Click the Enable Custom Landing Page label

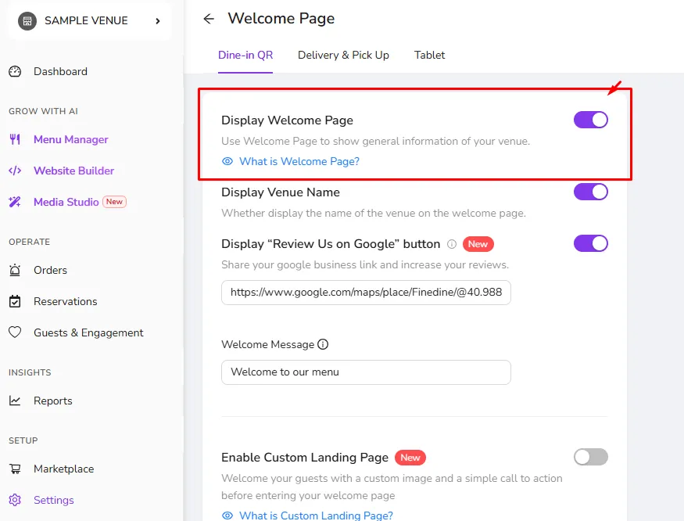[305, 457]
